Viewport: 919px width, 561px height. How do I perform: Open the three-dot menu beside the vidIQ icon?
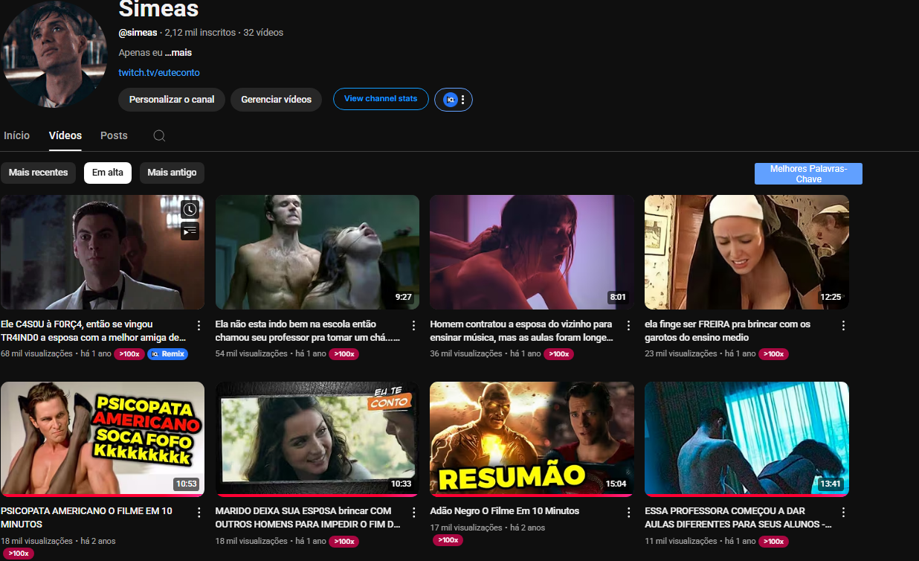pos(463,99)
